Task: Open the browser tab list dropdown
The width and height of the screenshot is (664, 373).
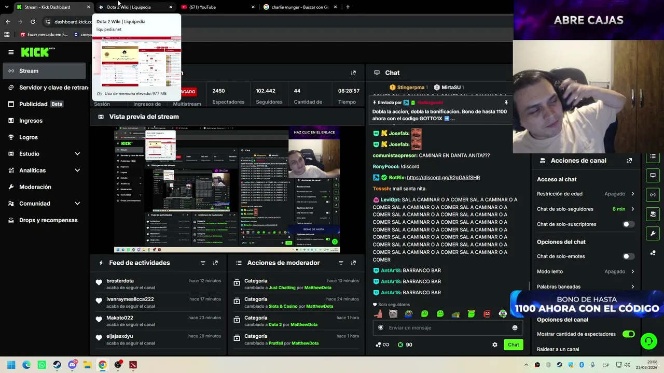Action: pos(7,7)
